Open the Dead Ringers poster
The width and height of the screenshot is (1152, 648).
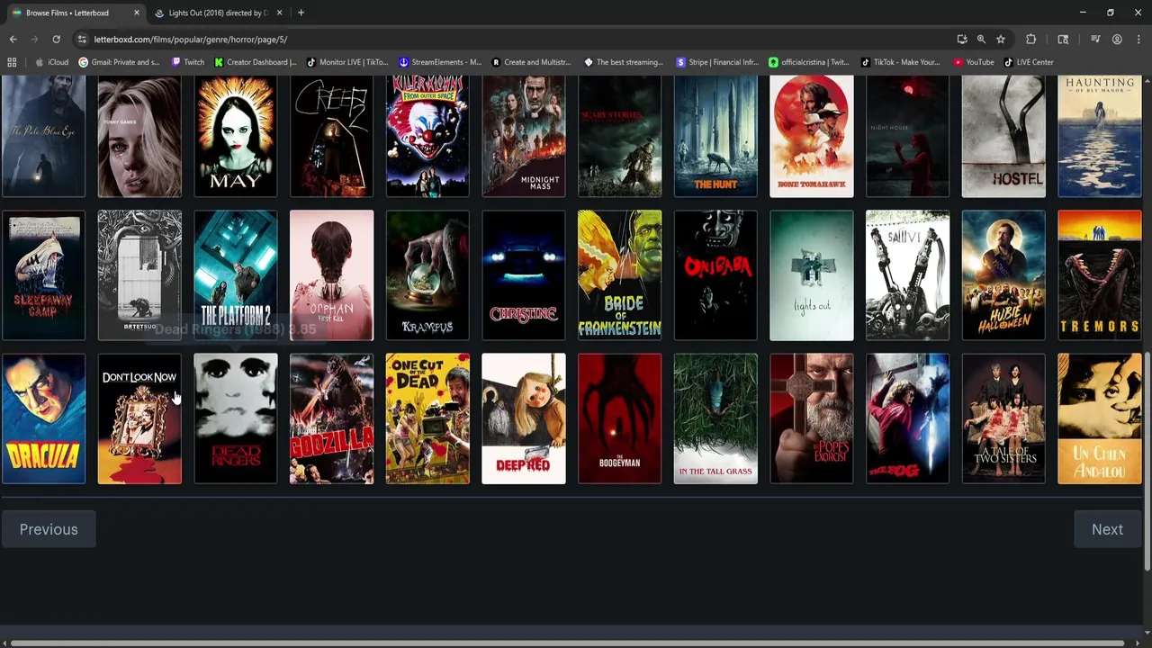pos(236,418)
